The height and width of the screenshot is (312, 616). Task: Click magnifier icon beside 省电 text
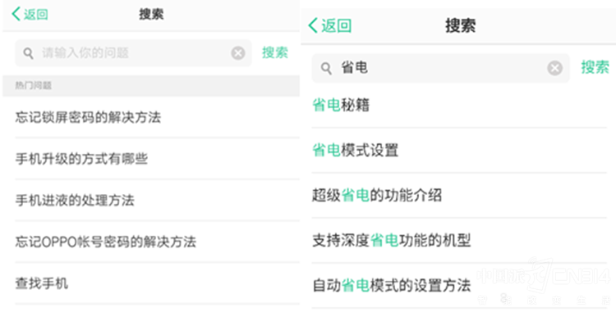point(326,69)
